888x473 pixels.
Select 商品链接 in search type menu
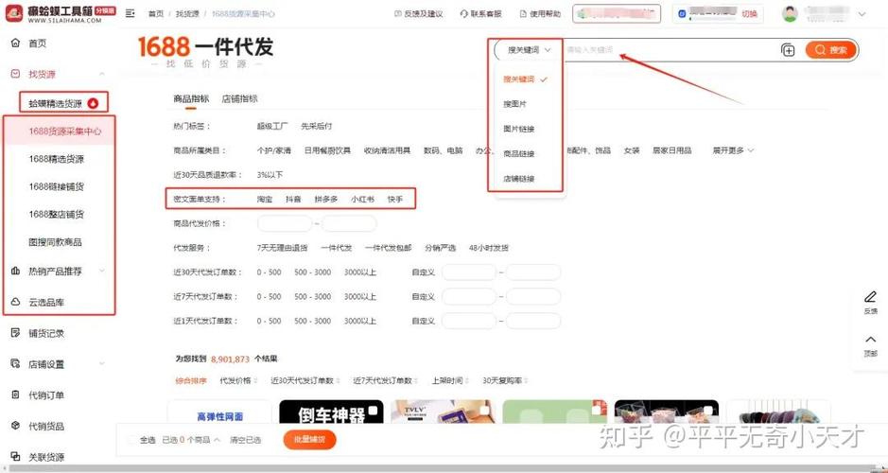click(519, 153)
